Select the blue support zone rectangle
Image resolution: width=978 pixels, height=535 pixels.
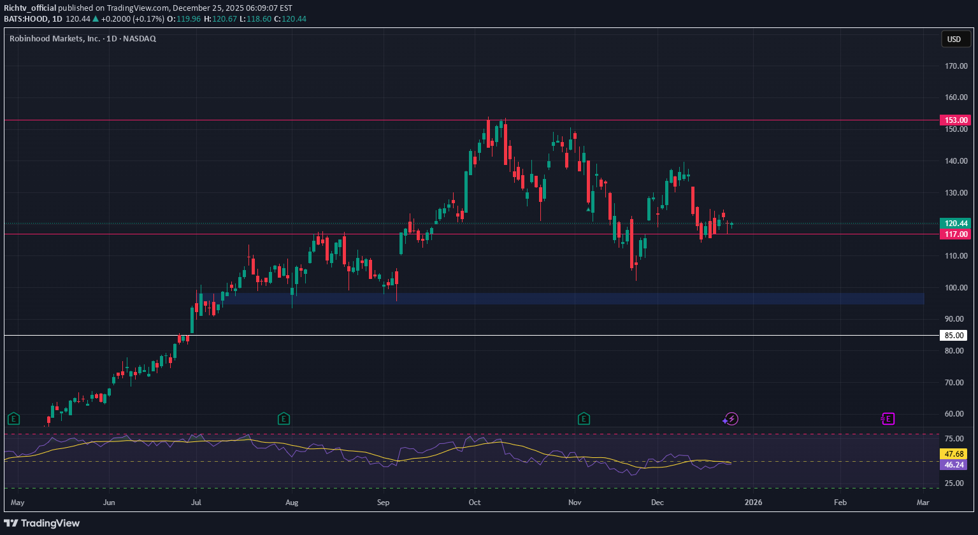coord(573,298)
